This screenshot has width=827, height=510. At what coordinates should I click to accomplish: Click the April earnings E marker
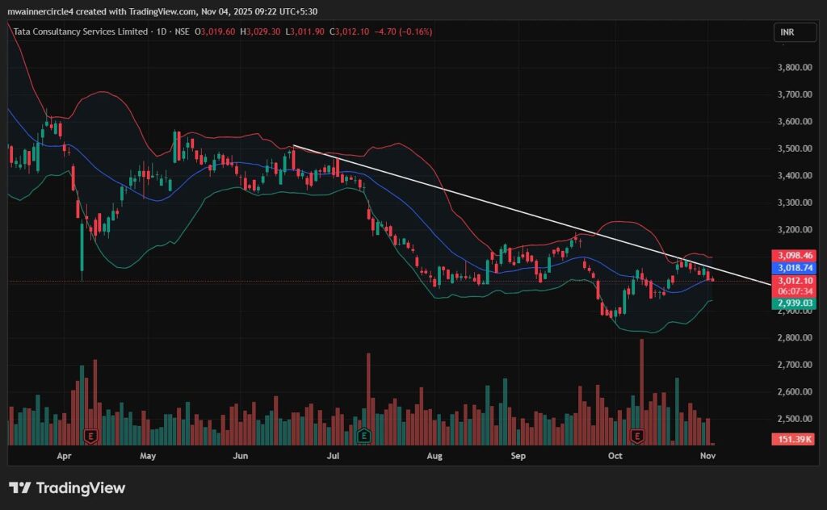coord(90,436)
